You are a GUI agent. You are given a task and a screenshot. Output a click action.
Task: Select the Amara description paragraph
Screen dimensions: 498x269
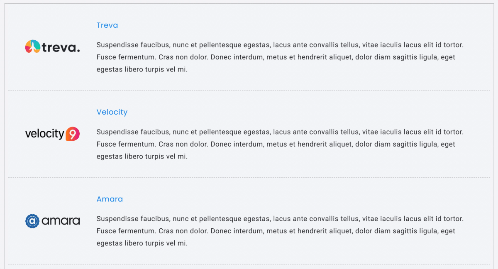point(280,231)
